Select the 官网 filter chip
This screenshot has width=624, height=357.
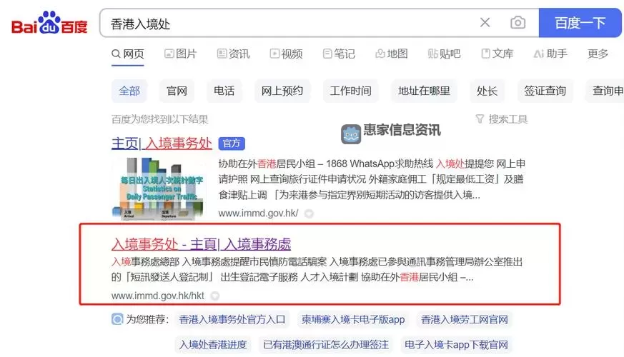[x=177, y=91]
